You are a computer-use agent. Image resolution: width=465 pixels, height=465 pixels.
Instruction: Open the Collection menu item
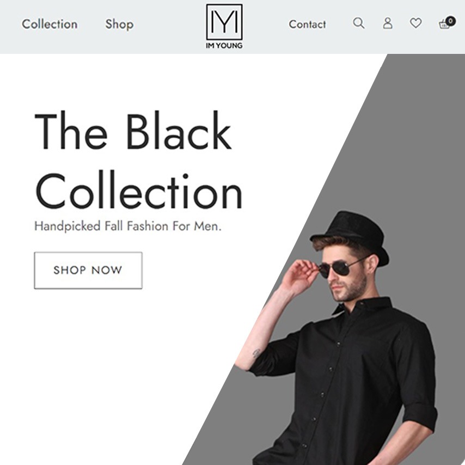pos(50,25)
